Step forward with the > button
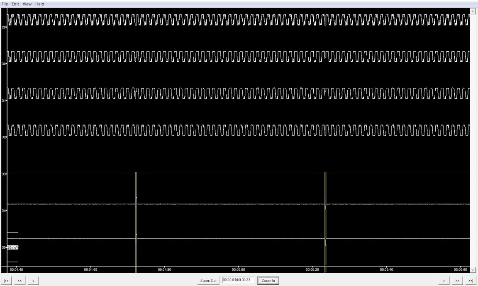This screenshot has width=478, height=286. 444,281
